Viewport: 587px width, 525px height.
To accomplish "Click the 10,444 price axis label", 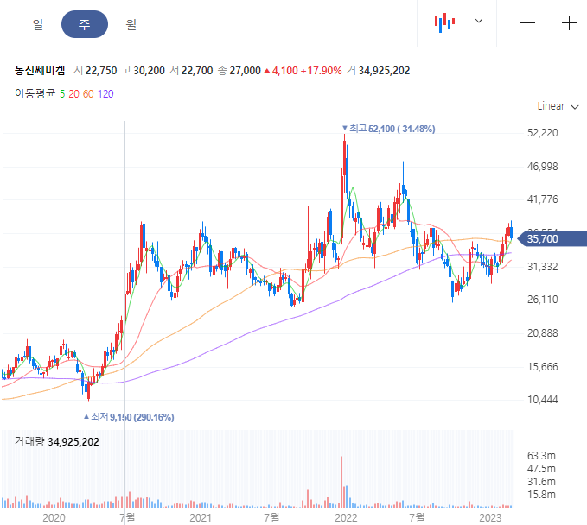I will 542,400.
